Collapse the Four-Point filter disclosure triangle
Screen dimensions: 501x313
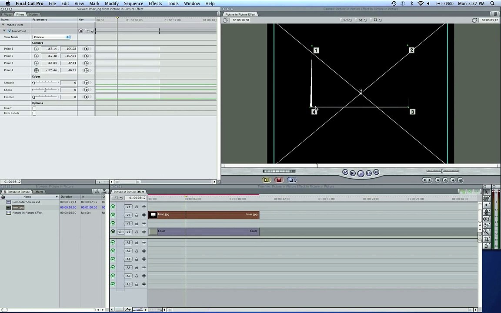coord(4,31)
